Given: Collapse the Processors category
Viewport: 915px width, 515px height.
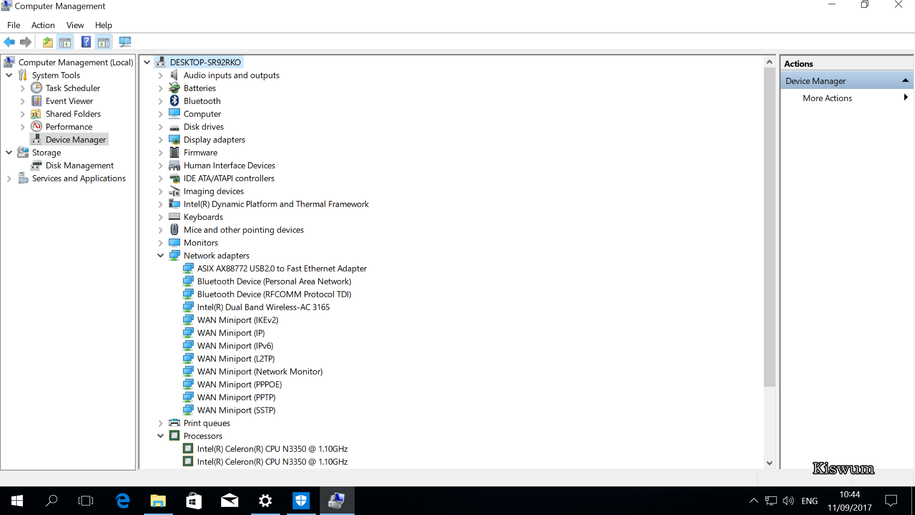Looking at the screenshot, I should point(161,436).
